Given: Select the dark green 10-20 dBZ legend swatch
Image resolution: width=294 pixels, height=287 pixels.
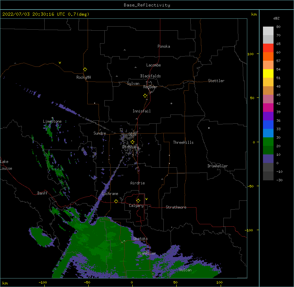Looking at the screenshot, I should [268, 150].
